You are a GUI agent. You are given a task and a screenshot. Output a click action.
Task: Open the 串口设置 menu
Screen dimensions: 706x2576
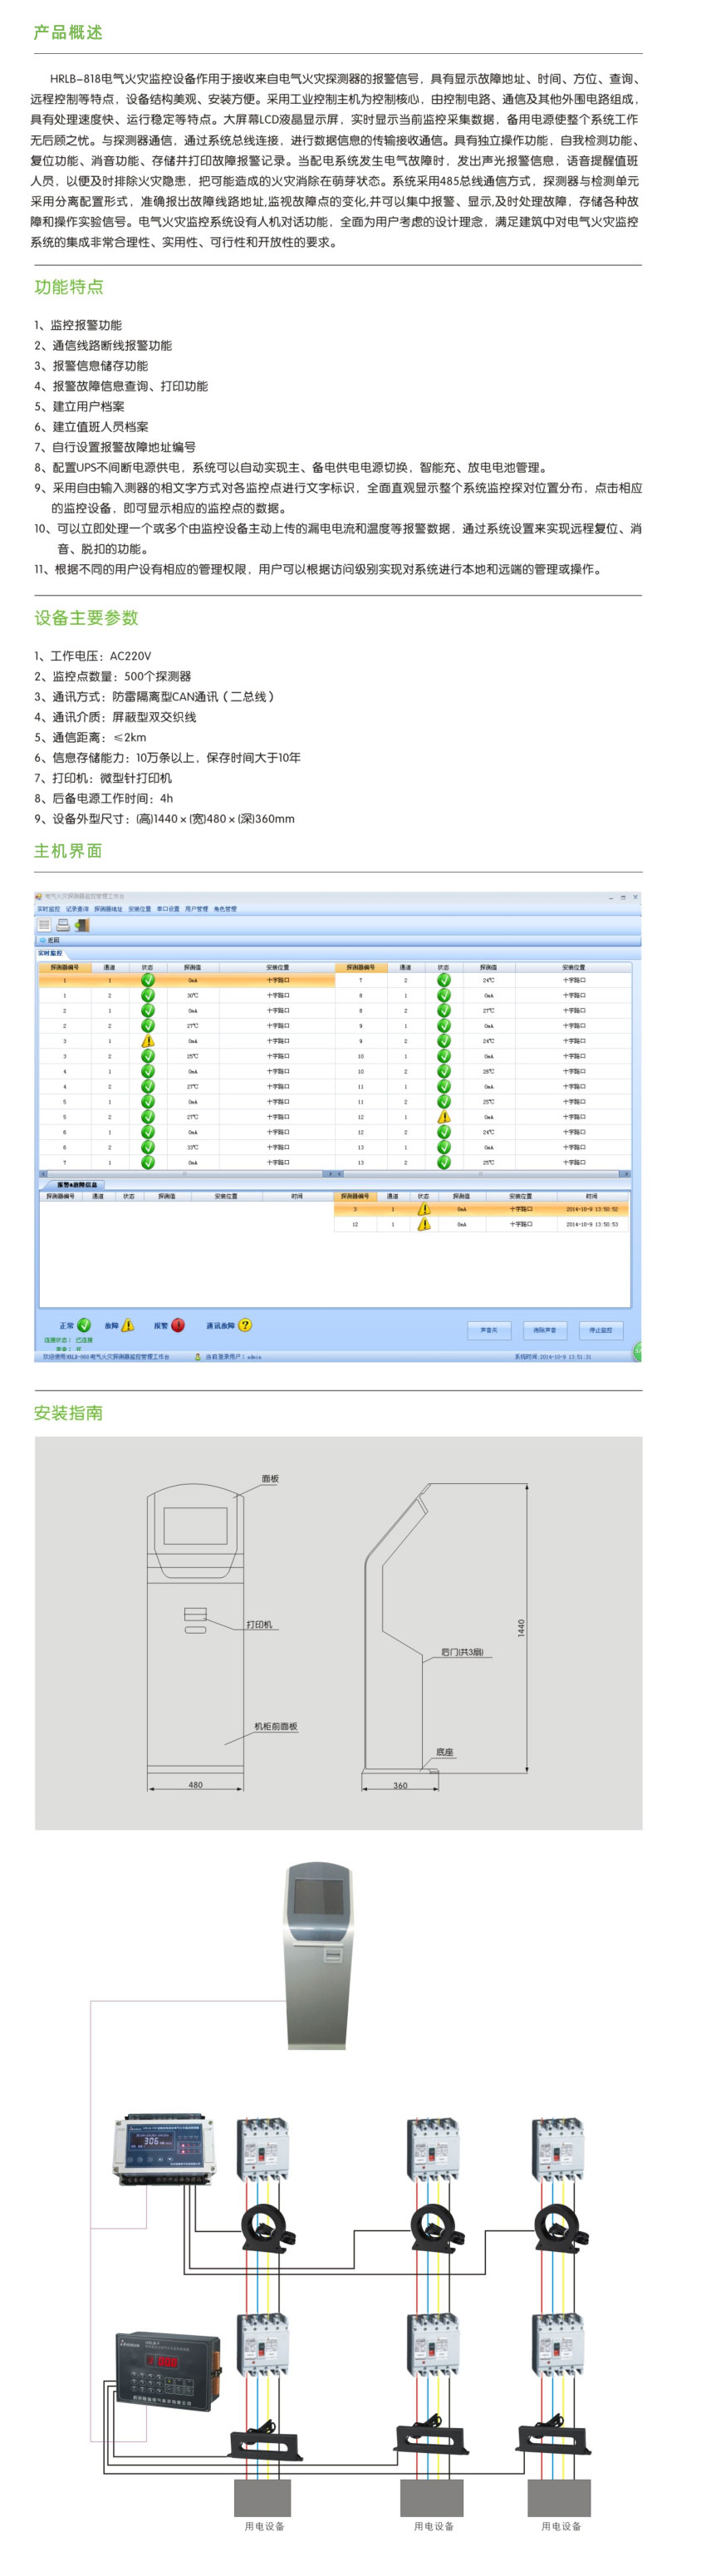click(x=168, y=909)
